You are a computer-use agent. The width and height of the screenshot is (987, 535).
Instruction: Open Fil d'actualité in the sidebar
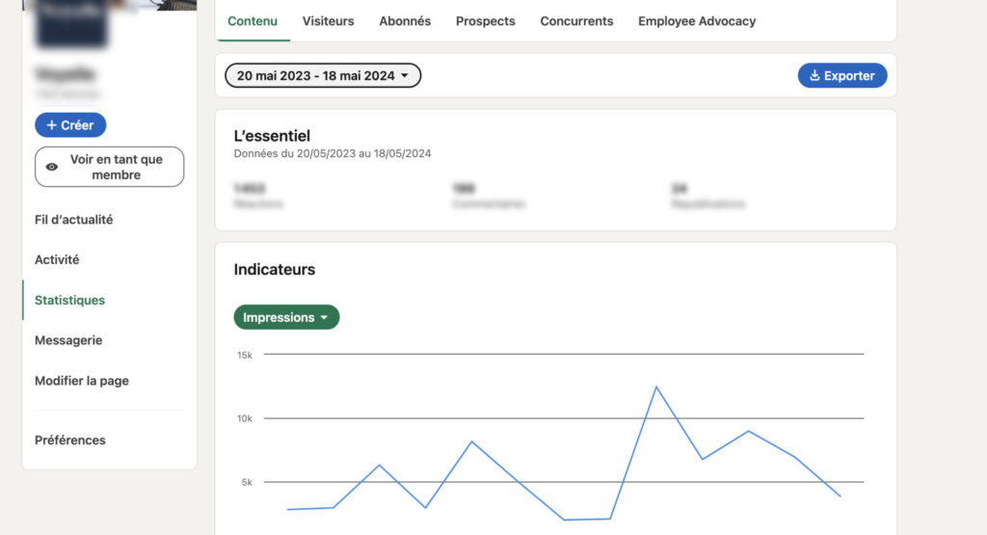[73, 220]
